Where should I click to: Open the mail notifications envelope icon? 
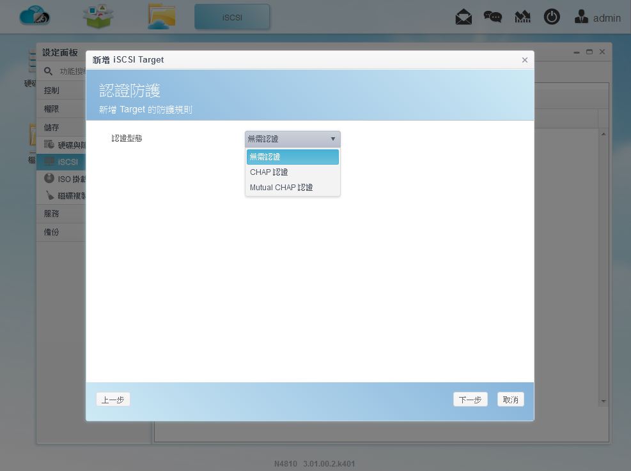[464, 17]
